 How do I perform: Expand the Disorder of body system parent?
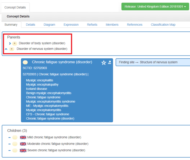[10, 43]
